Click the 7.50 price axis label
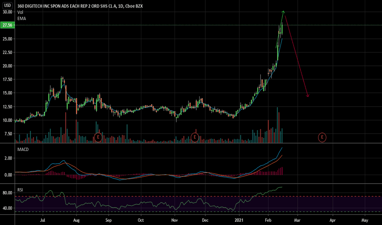382x225 pixels. [x=8, y=133]
